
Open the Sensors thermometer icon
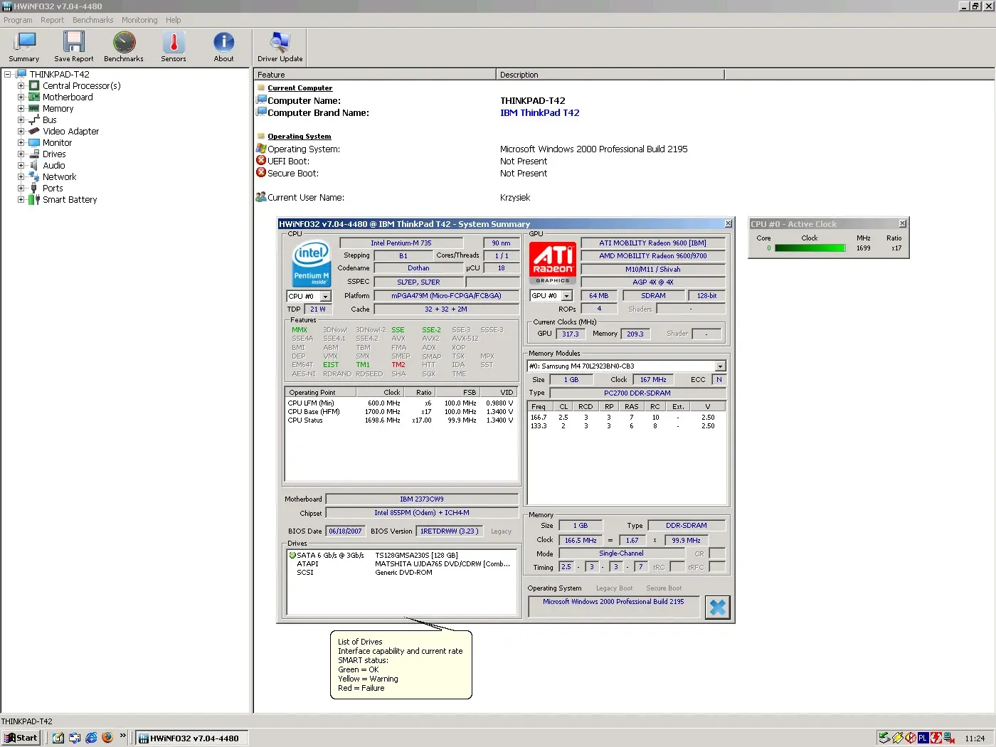(174, 42)
